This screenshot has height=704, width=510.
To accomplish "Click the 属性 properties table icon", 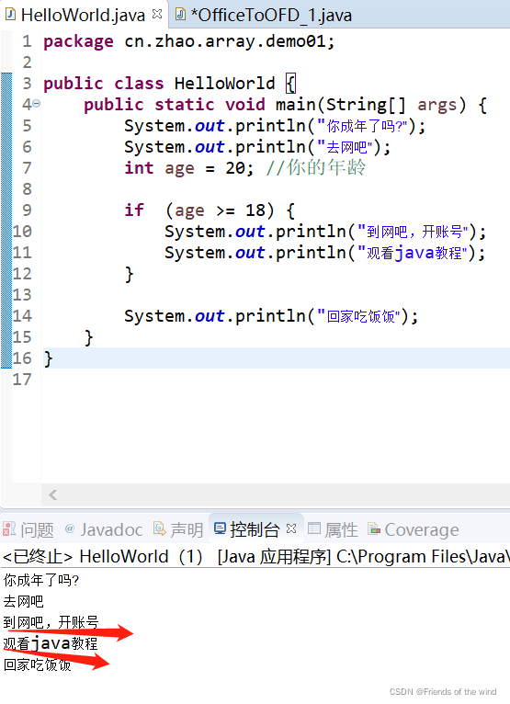I will [314, 528].
